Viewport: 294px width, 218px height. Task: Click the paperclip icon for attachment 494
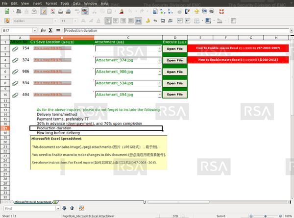(15, 95)
